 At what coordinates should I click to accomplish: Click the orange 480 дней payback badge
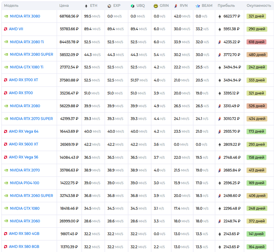257,55
